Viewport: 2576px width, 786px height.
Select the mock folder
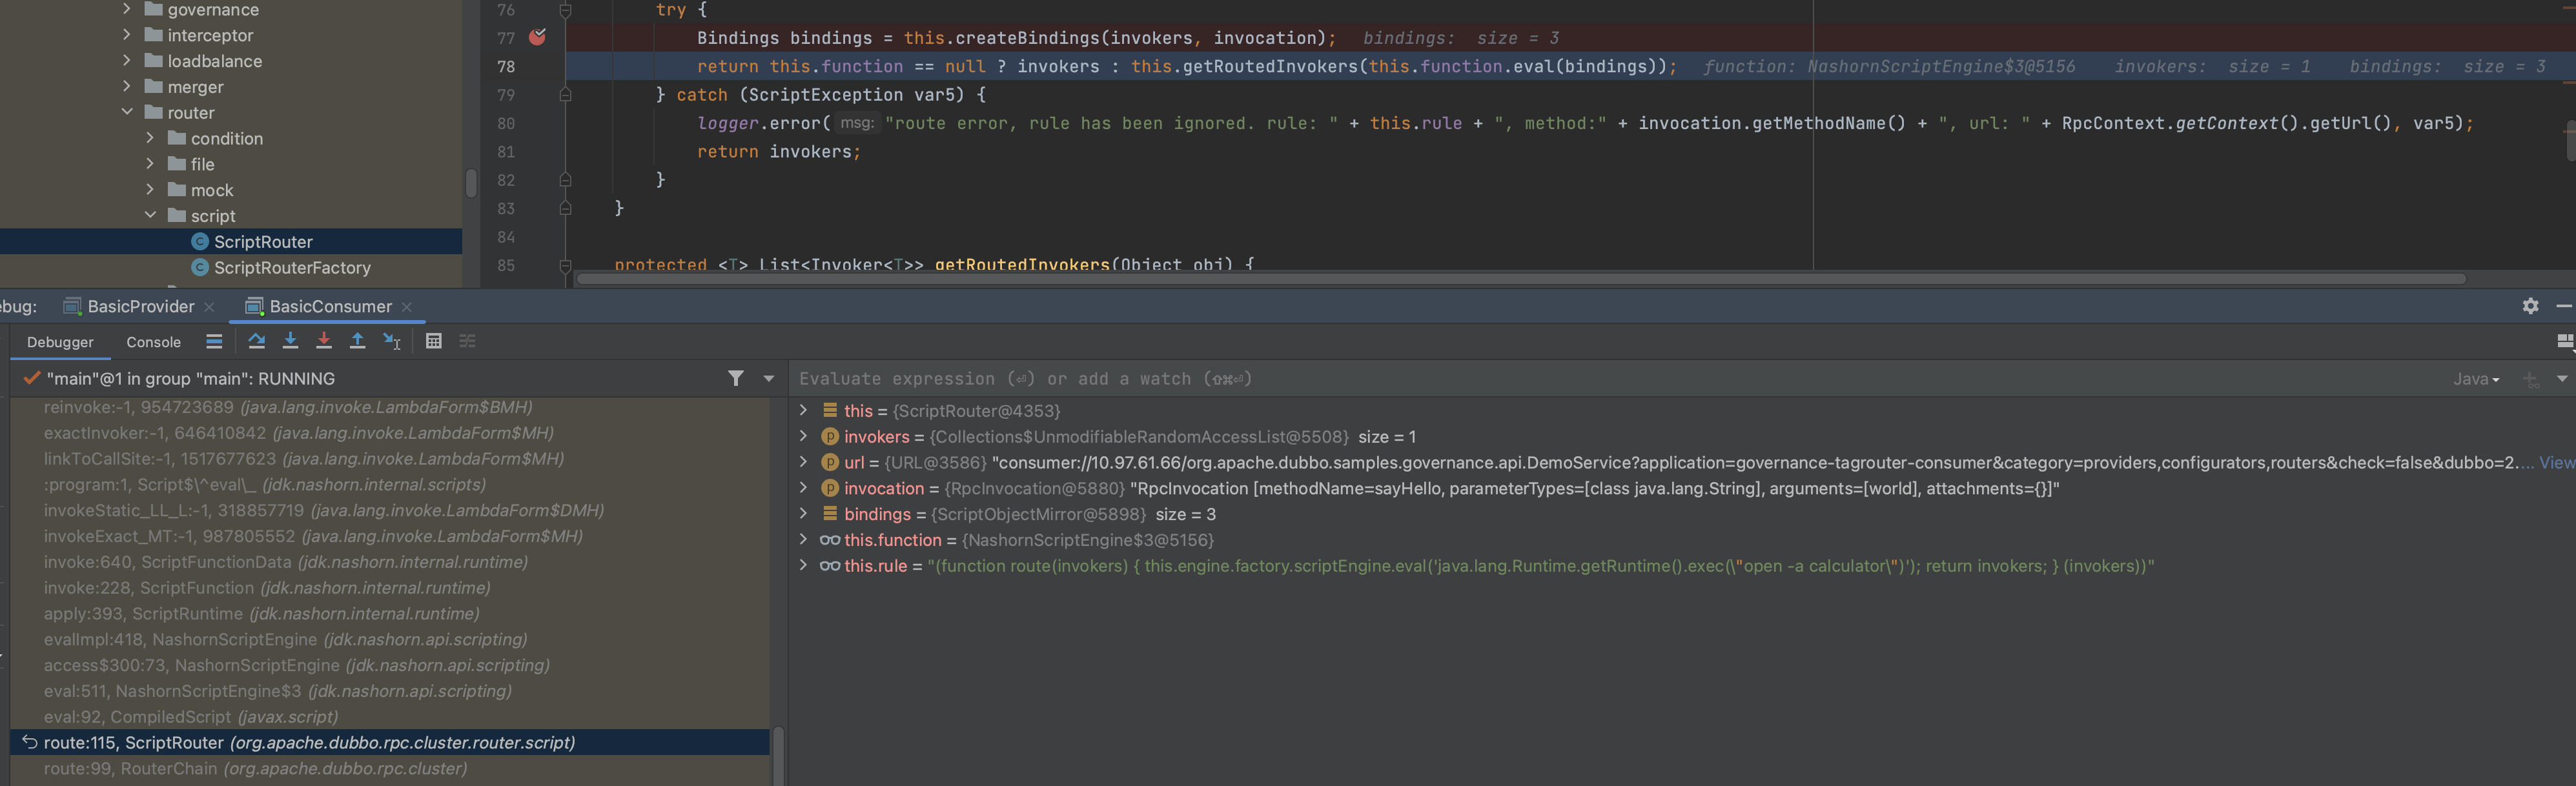212,190
